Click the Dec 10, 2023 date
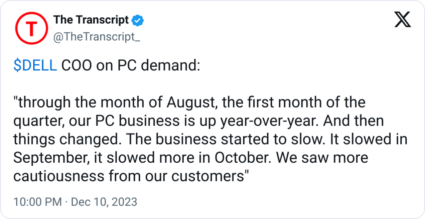This screenshot has width=425, height=219. [x=104, y=202]
